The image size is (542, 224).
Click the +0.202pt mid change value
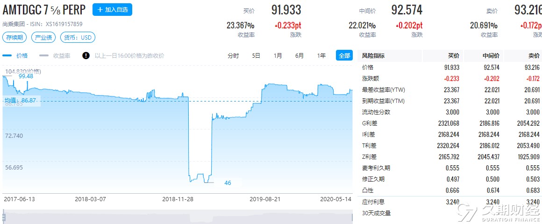coord(409,26)
